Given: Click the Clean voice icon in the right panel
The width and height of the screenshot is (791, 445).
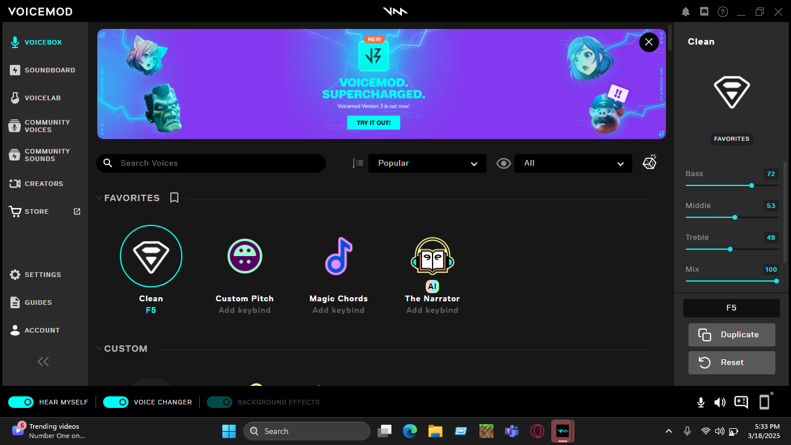Looking at the screenshot, I should click(x=732, y=93).
